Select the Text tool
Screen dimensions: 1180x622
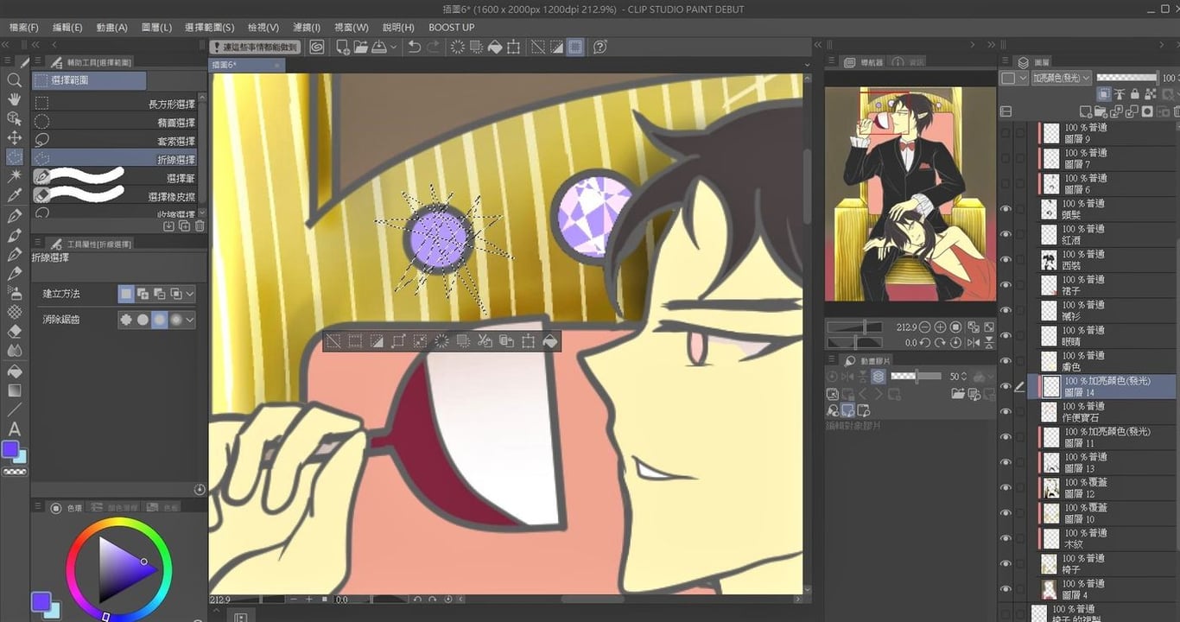14,428
